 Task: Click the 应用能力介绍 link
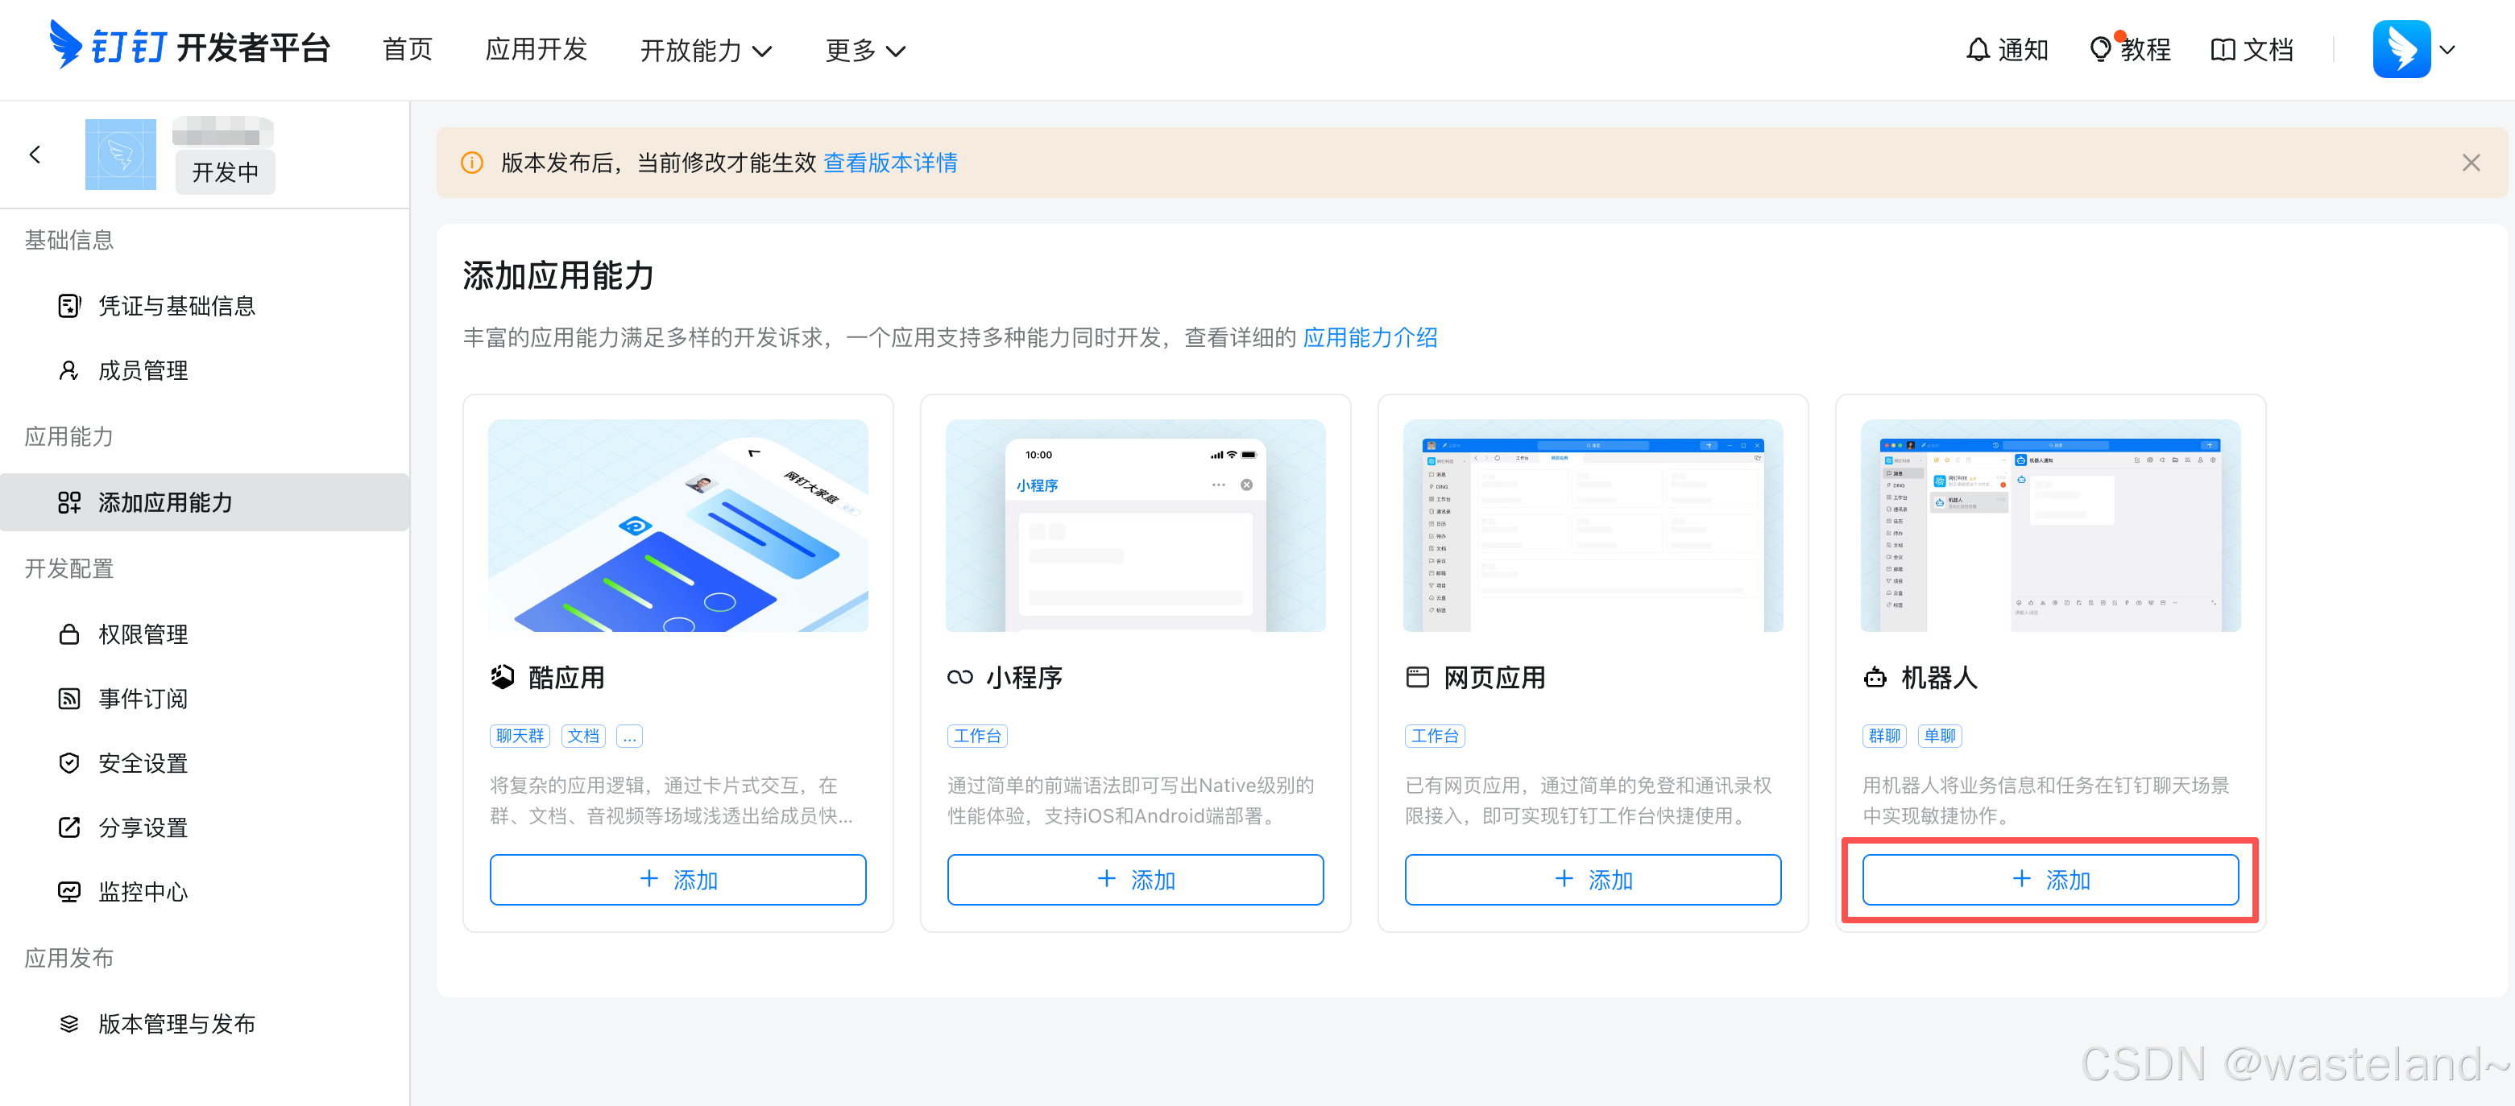tap(1371, 336)
